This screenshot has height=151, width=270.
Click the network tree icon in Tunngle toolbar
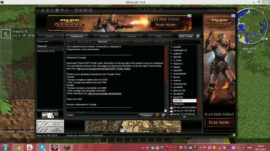48,10
